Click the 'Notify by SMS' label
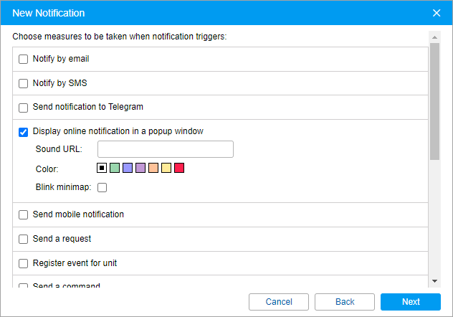This screenshot has height=317, width=453. (59, 83)
